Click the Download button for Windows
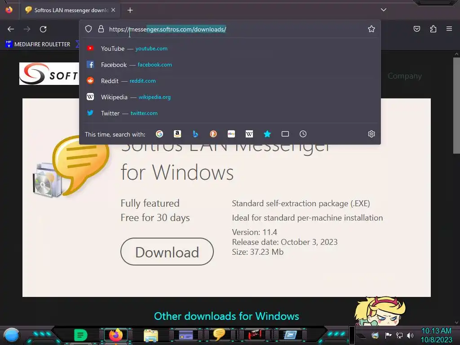The width and height of the screenshot is (460, 345). 167,252
